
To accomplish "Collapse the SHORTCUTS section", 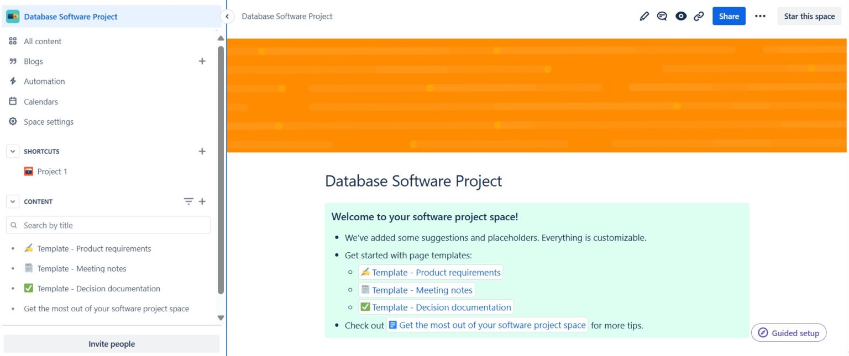I will pos(12,151).
